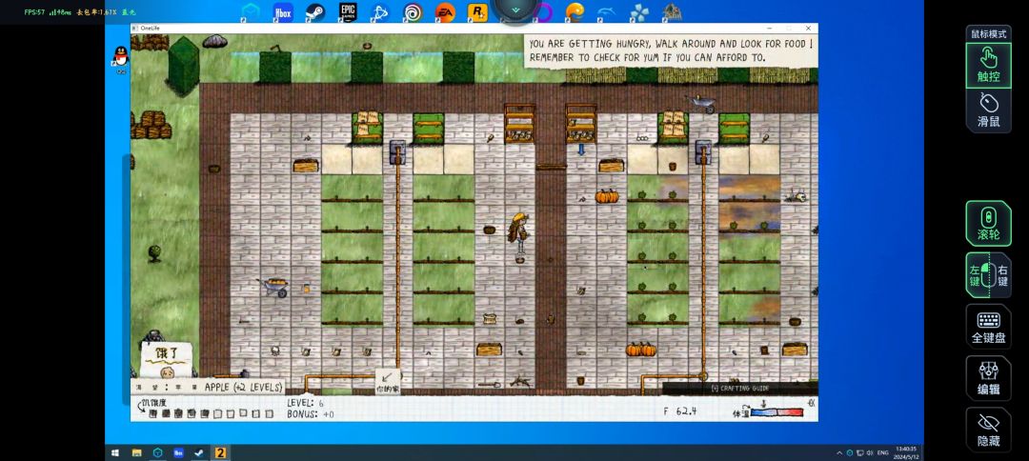1029x461 pixels.
Task: Click the wheelbarrow on the upper right path
Action: [x=701, y=104]
